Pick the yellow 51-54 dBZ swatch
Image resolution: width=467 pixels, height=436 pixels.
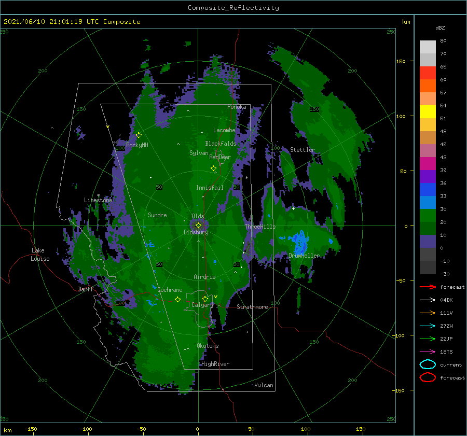[x=428, y=112]
